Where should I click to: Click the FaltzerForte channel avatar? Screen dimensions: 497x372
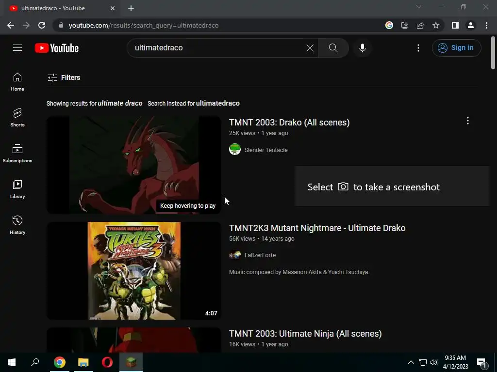pos(235,255)
